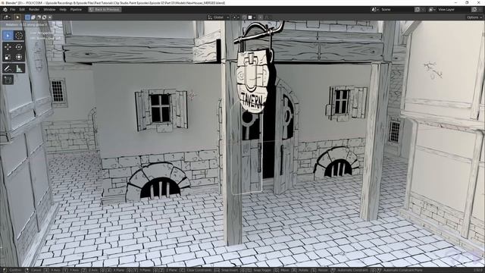The width and height of the screenshot is (485, 273).
Task: Open the Options dropdown
Action: coord(474,17)
